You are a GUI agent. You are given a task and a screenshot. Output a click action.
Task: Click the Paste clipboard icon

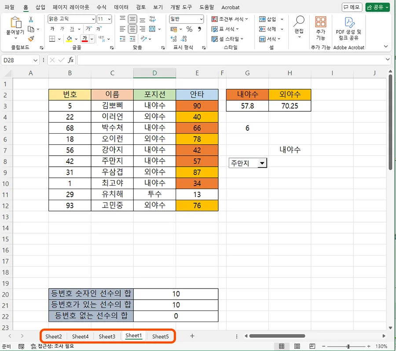[x=15, y=22]
